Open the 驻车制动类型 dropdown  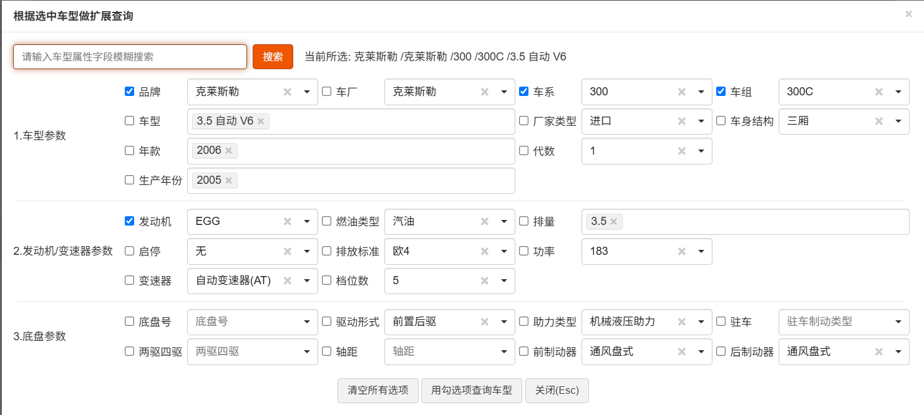(x=898, y=322)
